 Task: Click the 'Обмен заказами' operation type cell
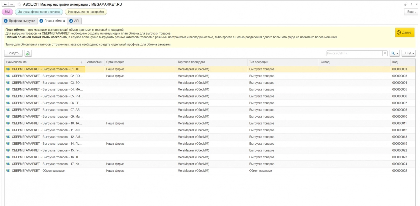(261, 171)
